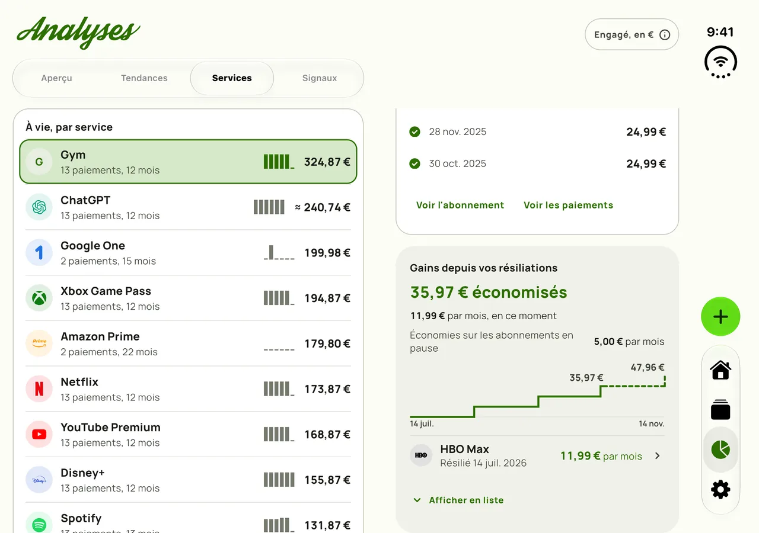Viewport: 759px width, 533px height.
Task: Click the Amazon Prime logo icon
Action: pos(39,343)
